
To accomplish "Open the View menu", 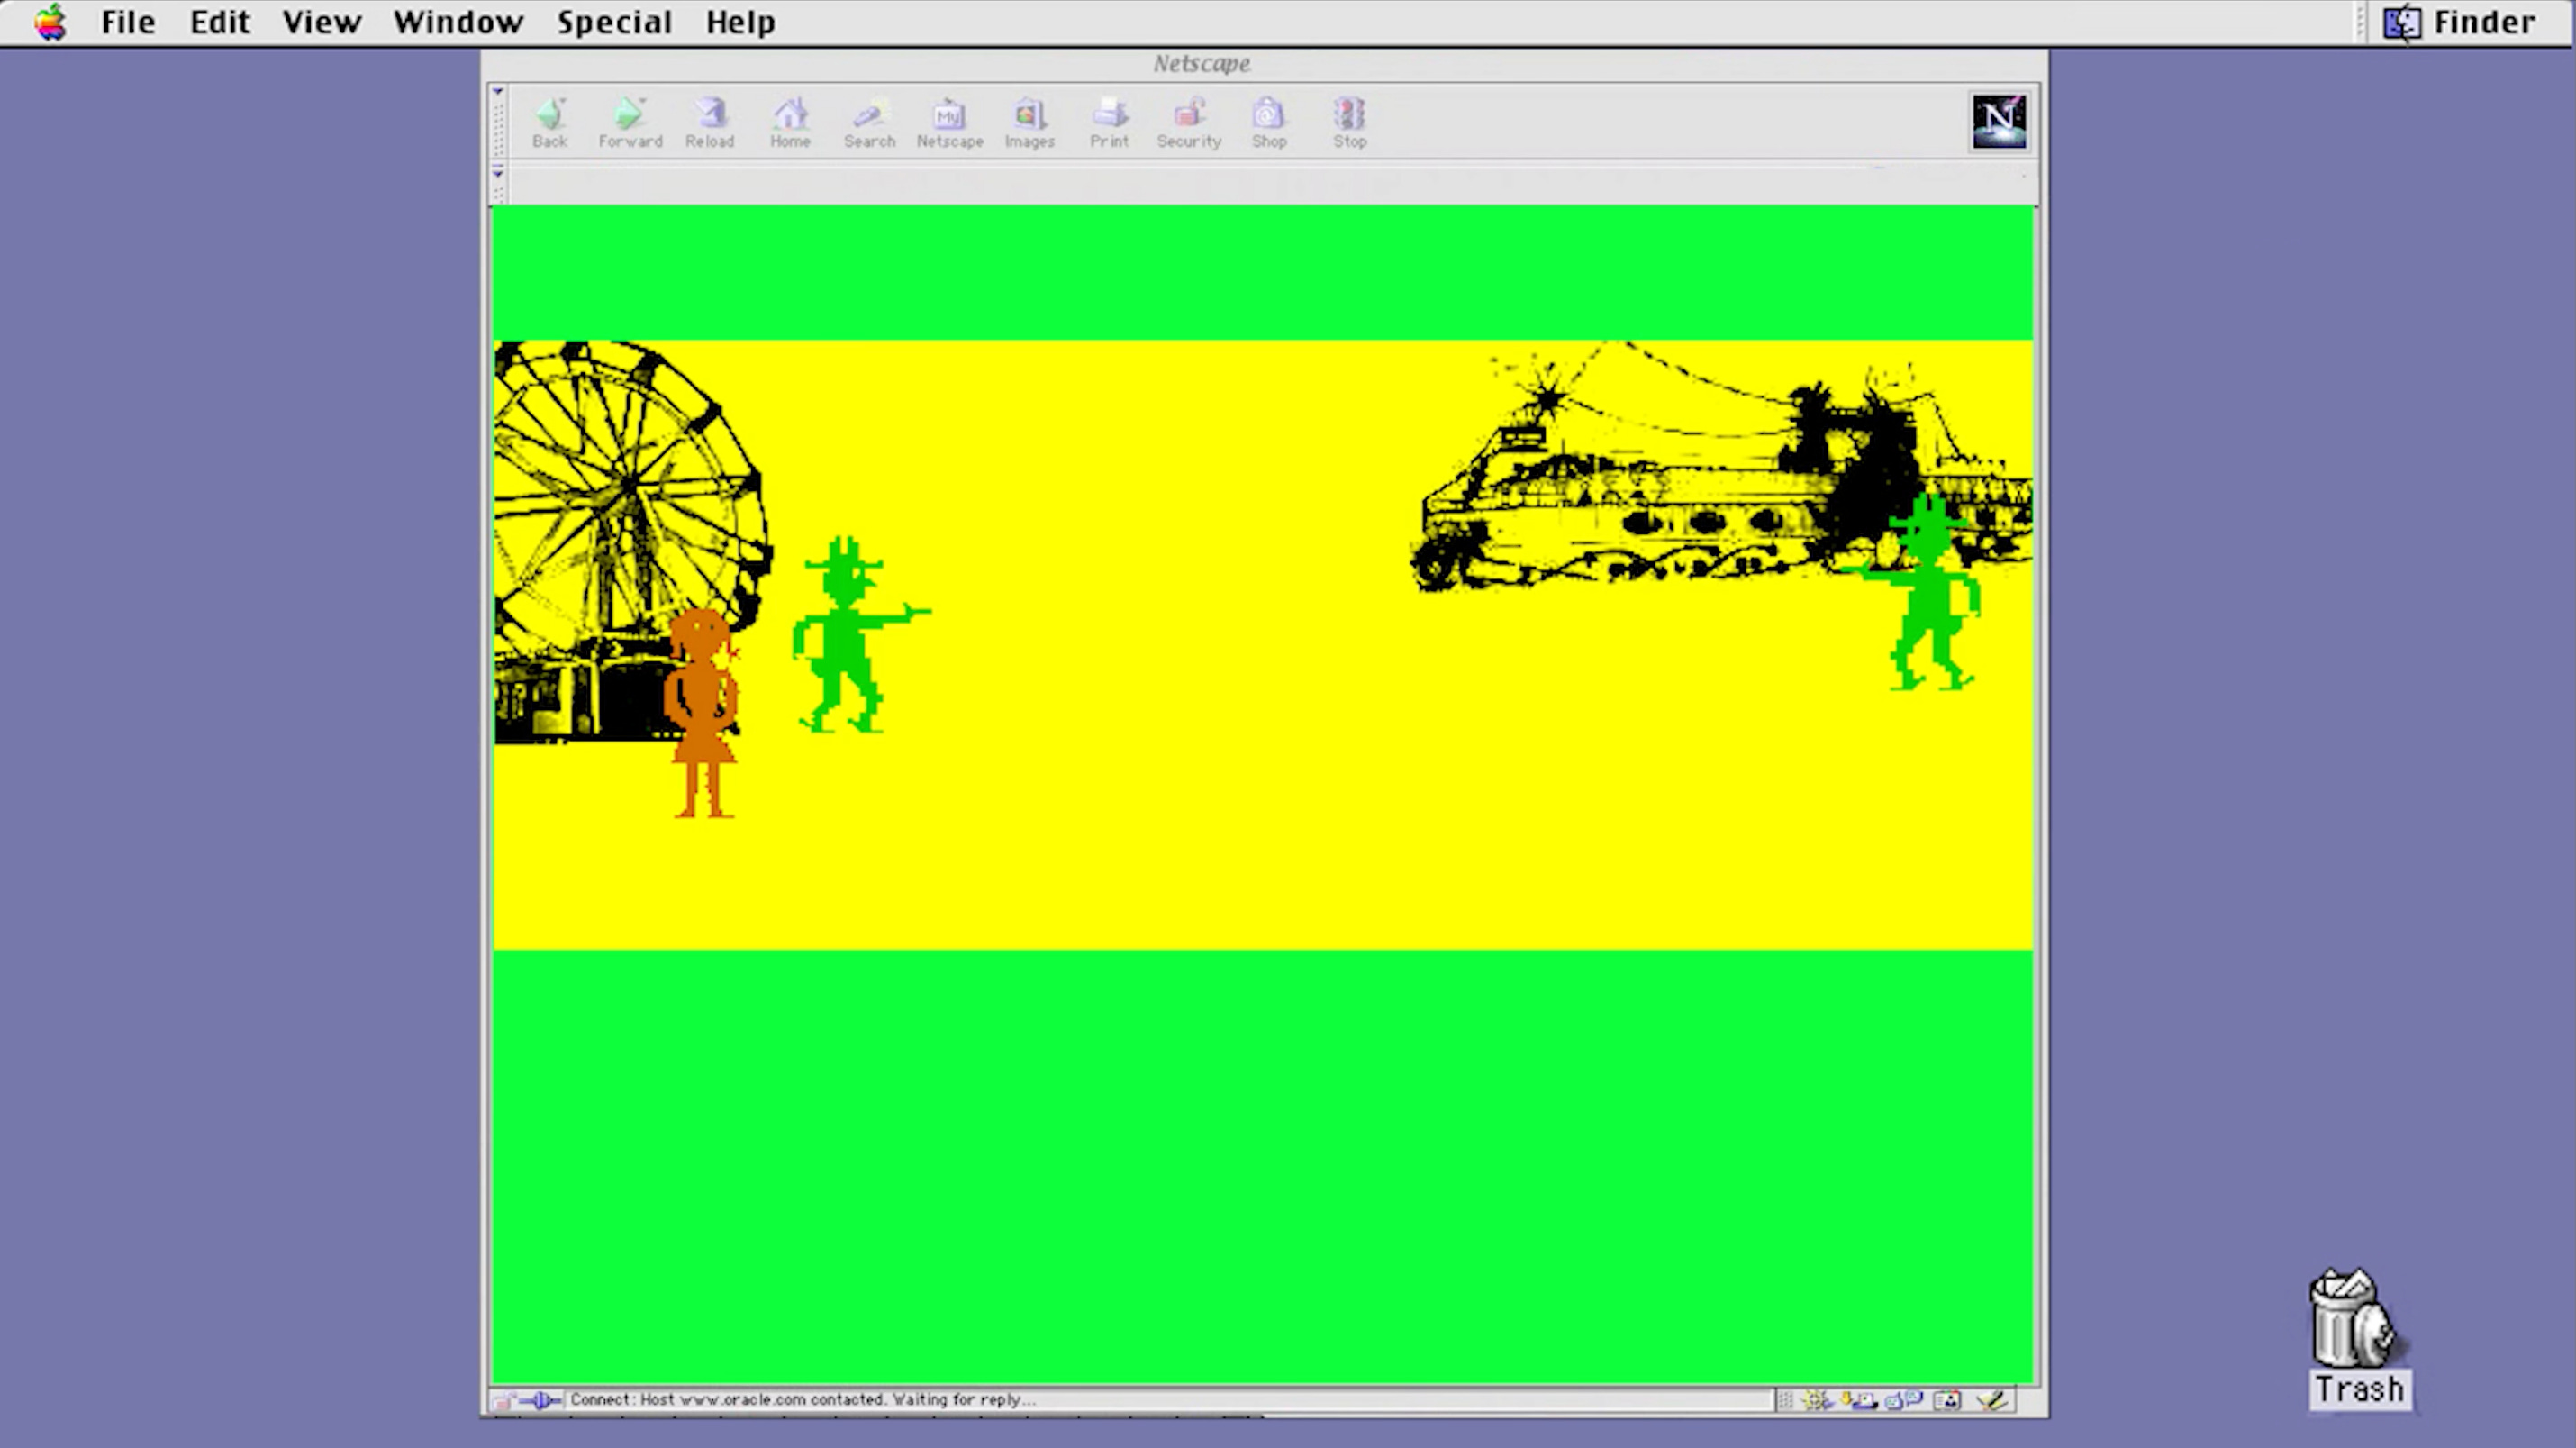I will [x=321, y=22].
